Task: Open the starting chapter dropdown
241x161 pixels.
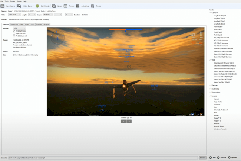Action: pyautogui.click(x=57, y=15)
